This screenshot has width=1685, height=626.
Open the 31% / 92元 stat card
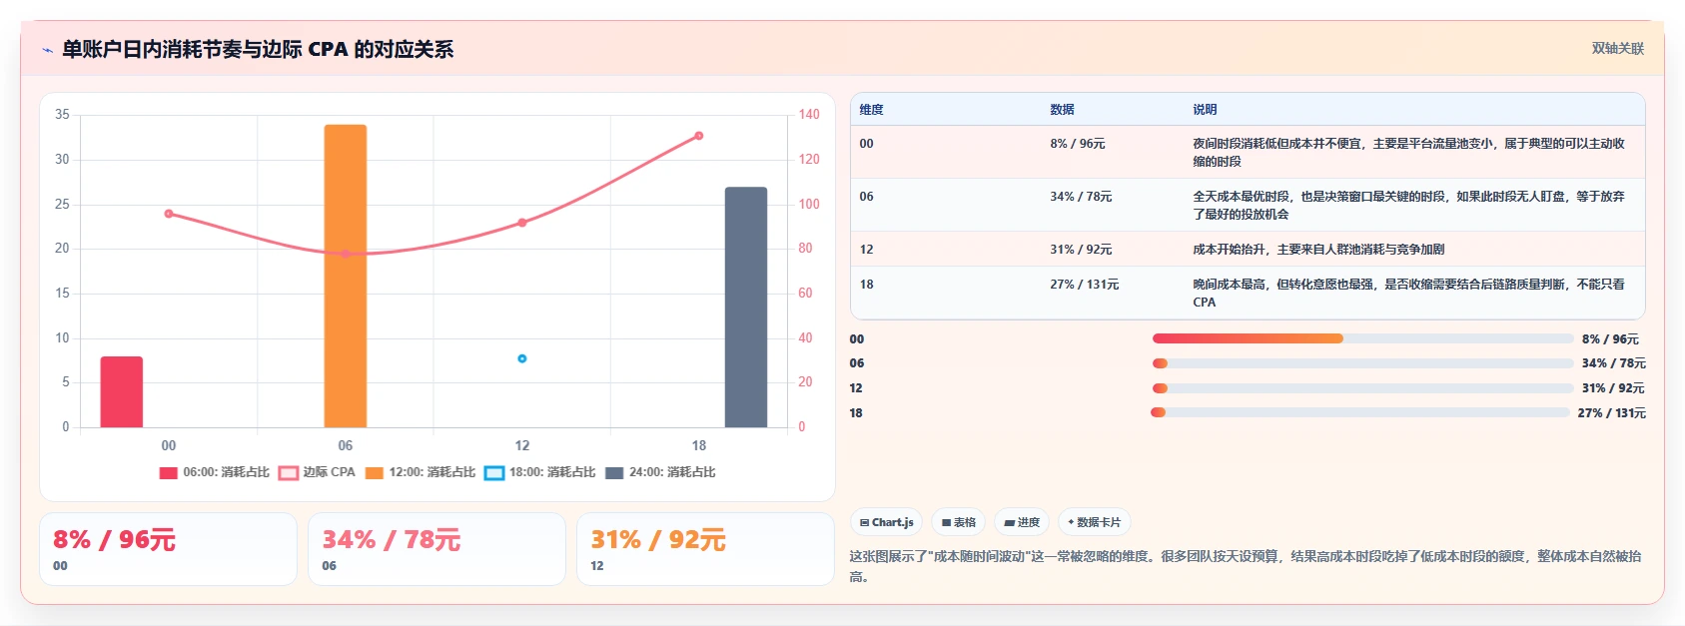(706, 549)
